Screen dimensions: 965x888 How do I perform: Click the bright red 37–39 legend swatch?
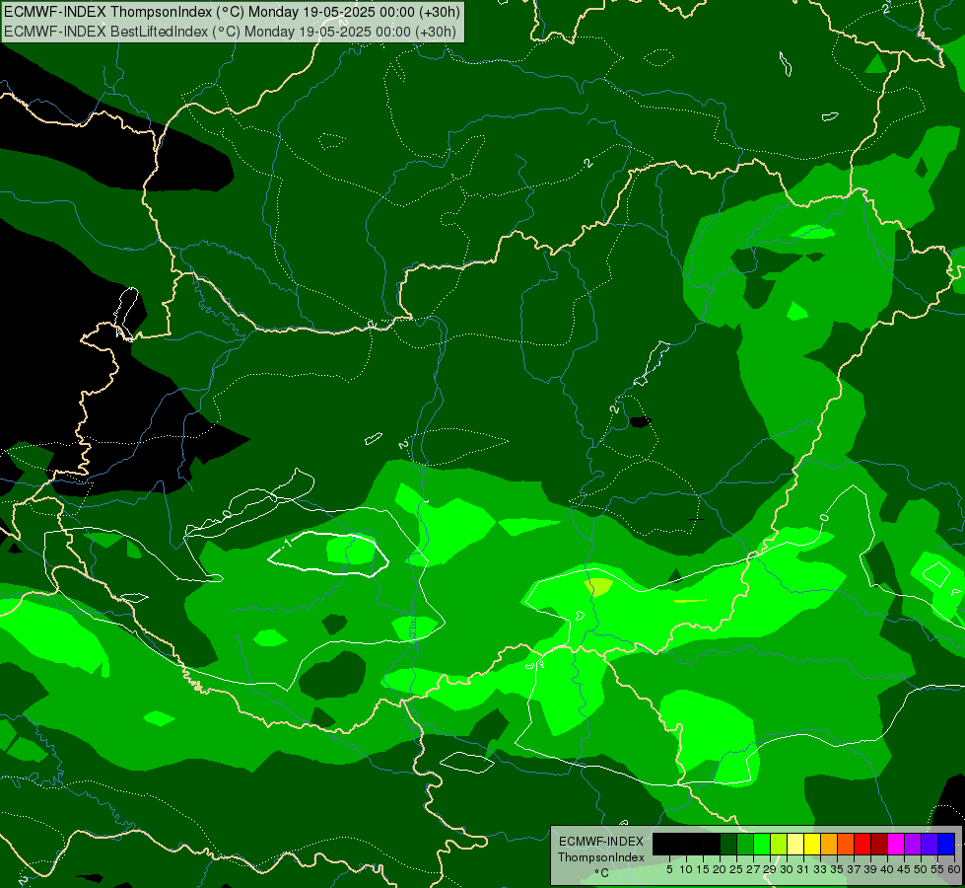[862, 844]
